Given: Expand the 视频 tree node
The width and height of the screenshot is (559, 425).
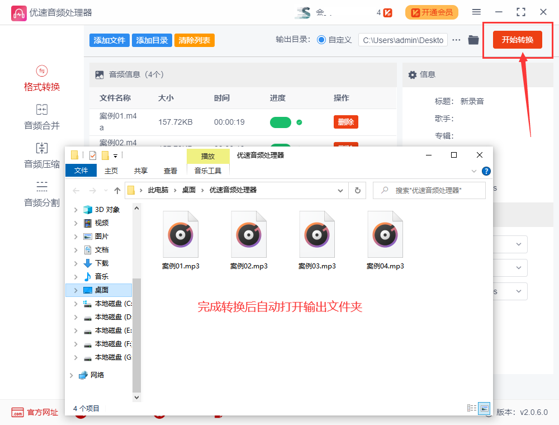Looking at the screenshot, I should click(75, 223).
